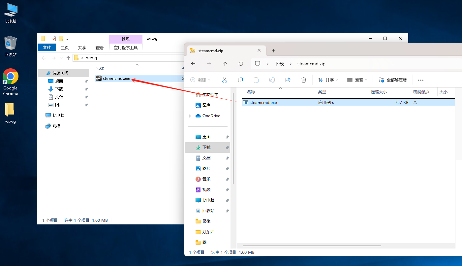Screen dimensions: 462x266
Task: Click the horizontal scrollbar in steamcmd.zip file list
Action: pos(312,246)
